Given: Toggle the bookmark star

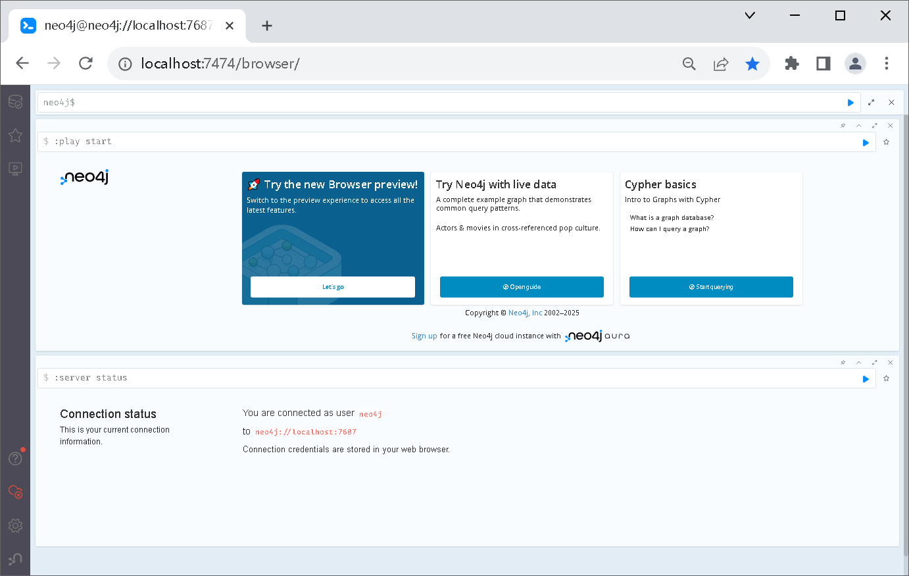Looking at the screenshot, I should (x=752, y=64).
